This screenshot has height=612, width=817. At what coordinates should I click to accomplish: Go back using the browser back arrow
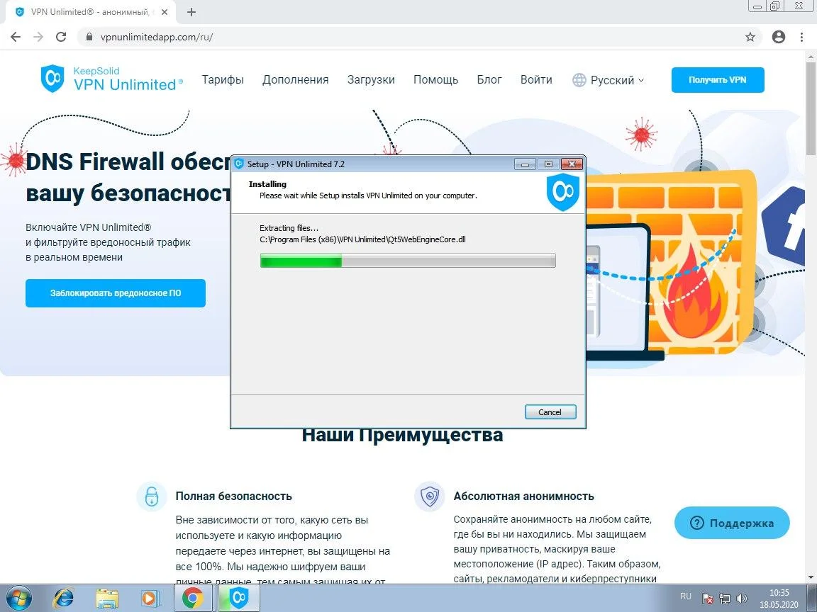pos(16,37)
